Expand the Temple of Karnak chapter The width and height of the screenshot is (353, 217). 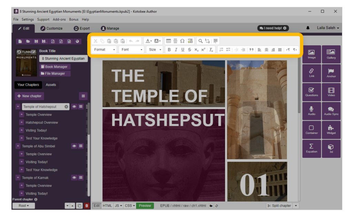click(x=18, y=177)
